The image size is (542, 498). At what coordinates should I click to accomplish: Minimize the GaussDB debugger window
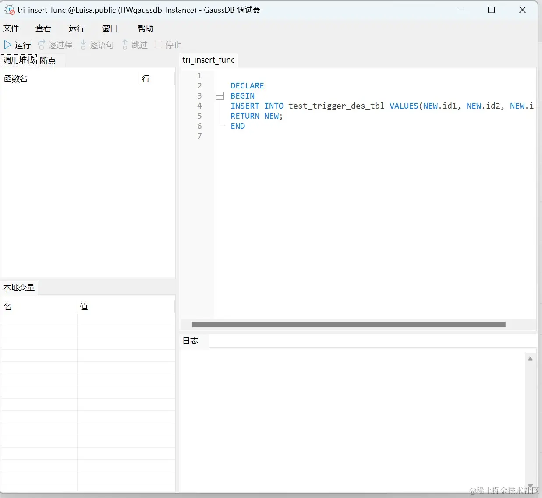461,10
